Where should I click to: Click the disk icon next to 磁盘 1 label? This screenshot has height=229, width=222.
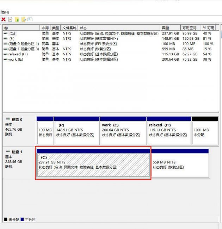point(8,151)
